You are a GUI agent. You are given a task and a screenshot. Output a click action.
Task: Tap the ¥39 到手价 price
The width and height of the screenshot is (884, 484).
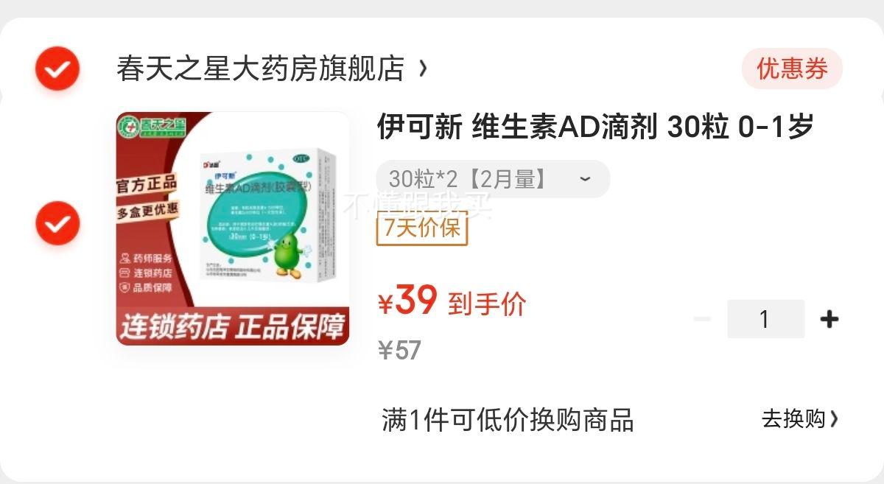(452, 302)
